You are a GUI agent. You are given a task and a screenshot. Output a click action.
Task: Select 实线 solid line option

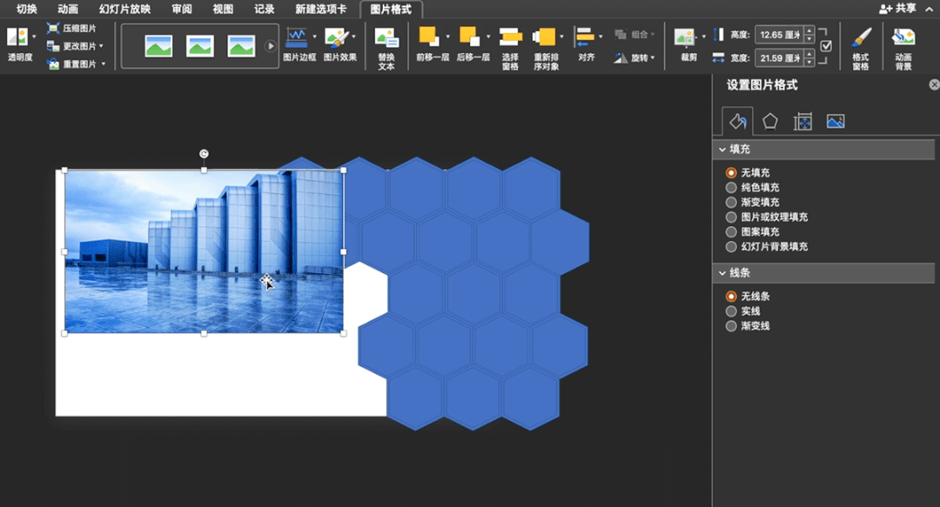(742, 311)
